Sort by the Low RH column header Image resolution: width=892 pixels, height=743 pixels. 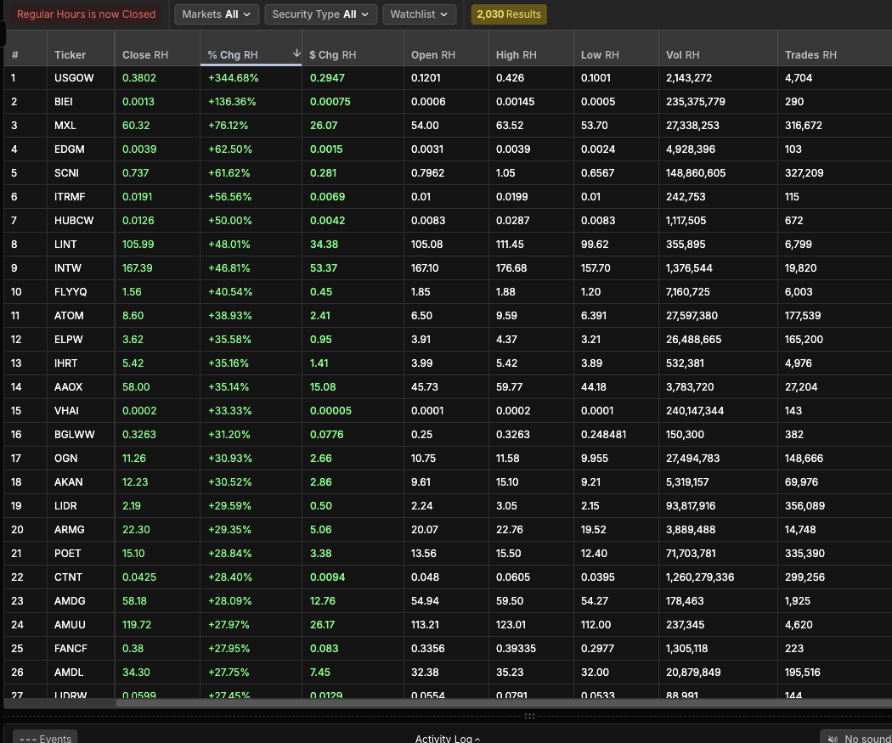(600, 55)
